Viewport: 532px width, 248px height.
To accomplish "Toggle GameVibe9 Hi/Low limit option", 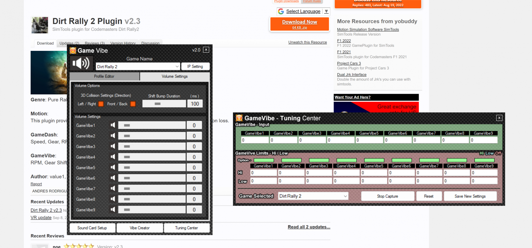I will 484,160.
